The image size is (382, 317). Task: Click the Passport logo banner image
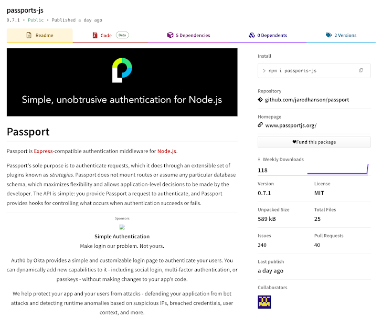pos(122,82)
